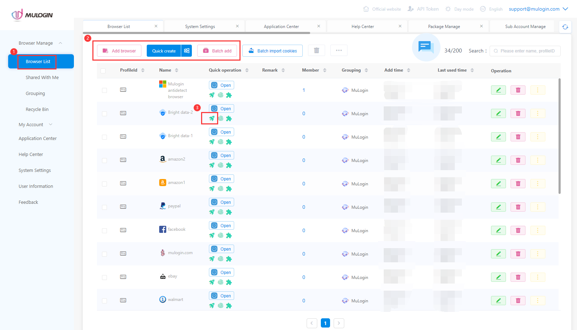This screenshot has height=330, width=577.
Task: Click the fingerprint icon on the amazon2 row
Action: tap(221, 165)
